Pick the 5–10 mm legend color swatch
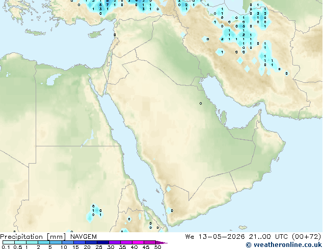Viewport: 323px width, 249px height. coord(56,242)
